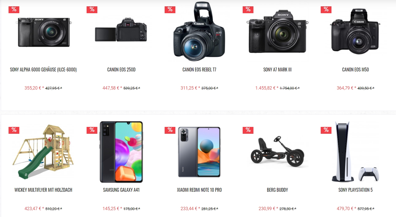Click the percent badge above Canon EOS 250D
396x217 pixels.
click(x=92, y=10)
